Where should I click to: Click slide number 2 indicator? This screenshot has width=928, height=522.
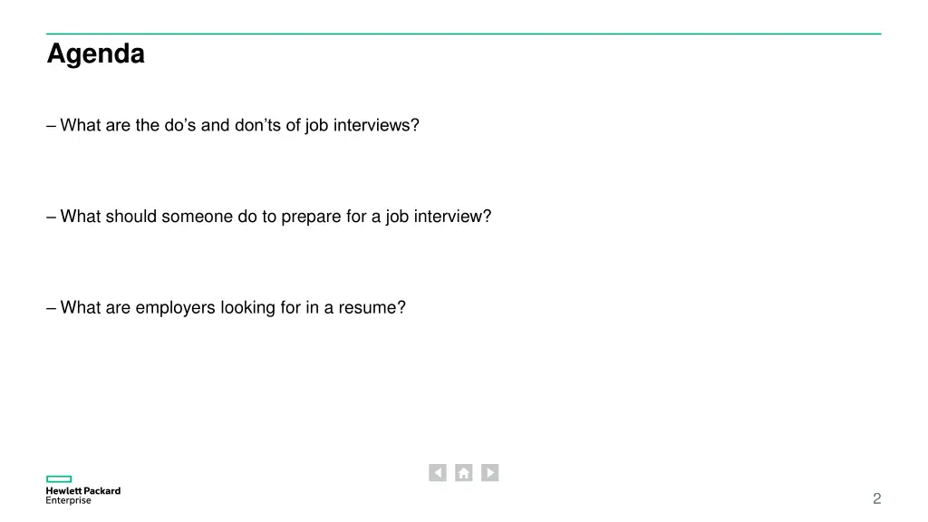click(876, 499)
